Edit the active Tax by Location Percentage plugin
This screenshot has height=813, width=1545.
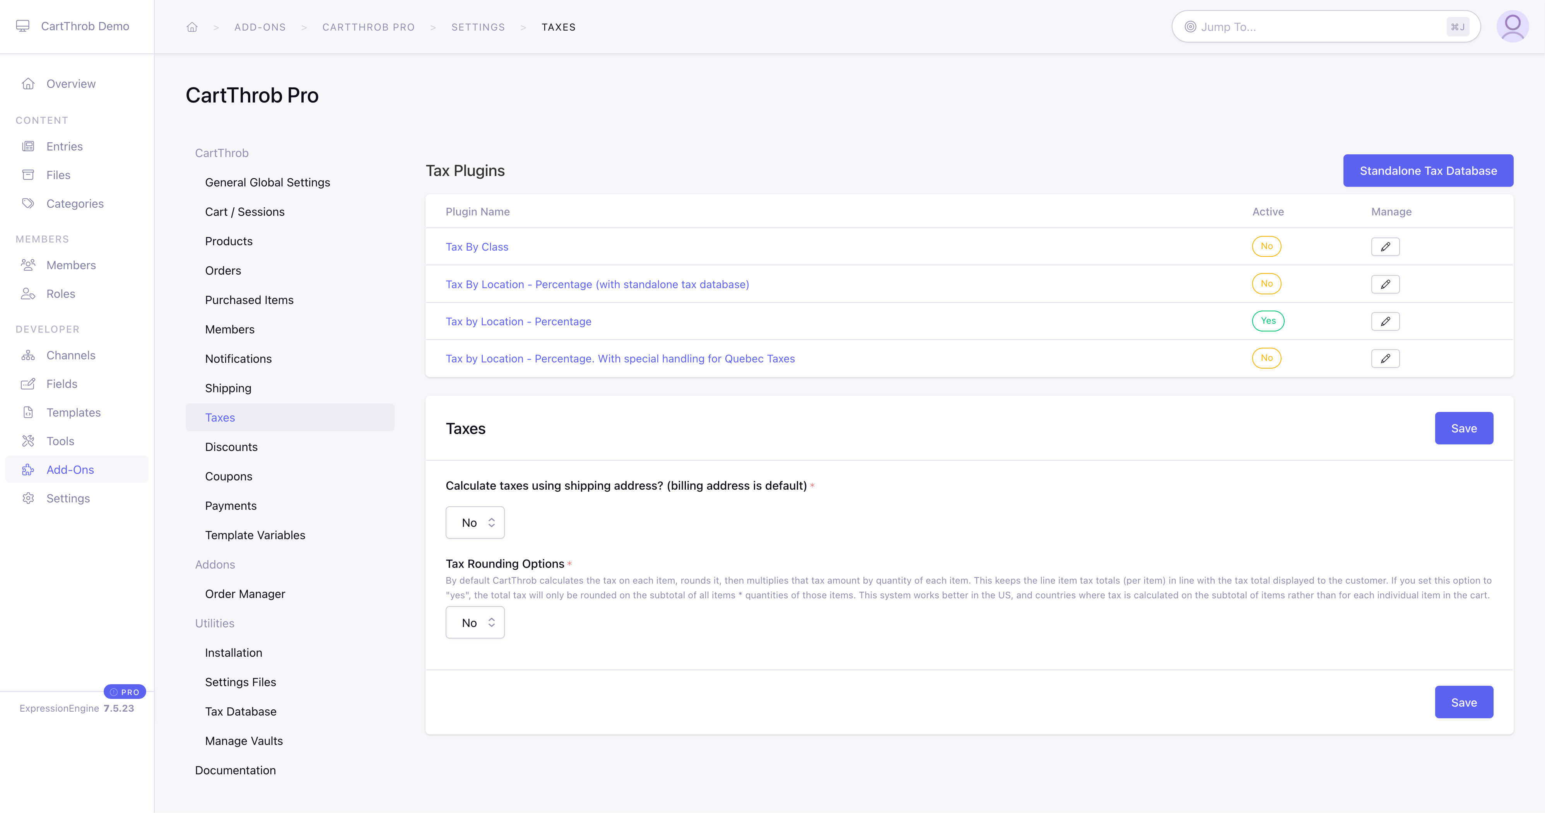tap(1385, 321)
